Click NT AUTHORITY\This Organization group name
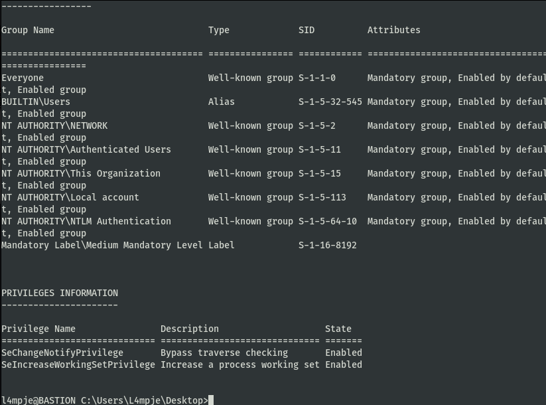 81,173
